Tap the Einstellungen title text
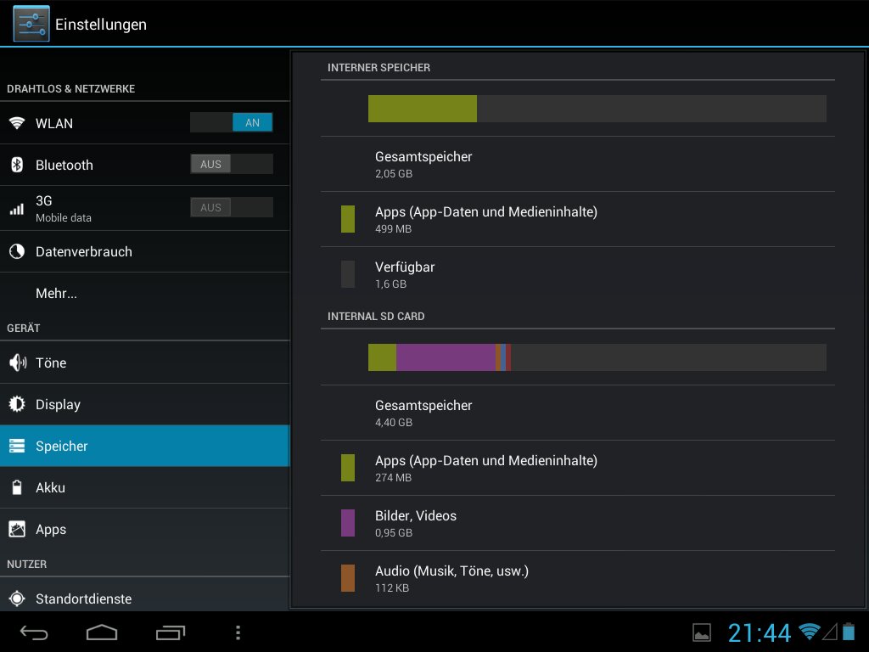Screen dimensions: 869x652 click(101, 25)
